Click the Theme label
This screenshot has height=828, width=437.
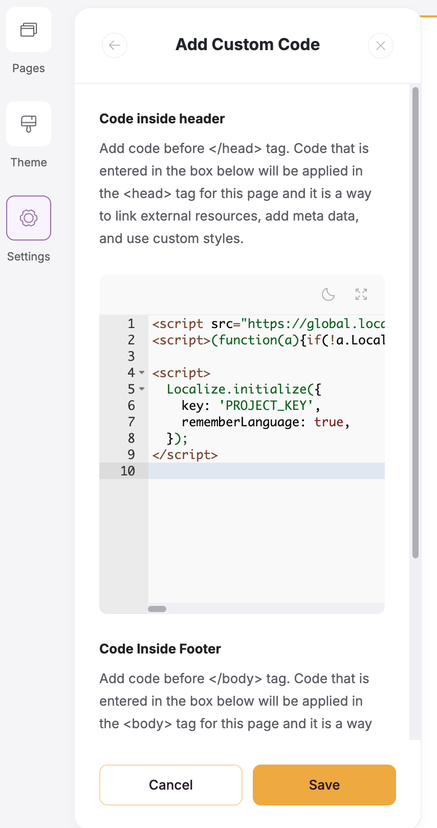click(x=29, y=162)
